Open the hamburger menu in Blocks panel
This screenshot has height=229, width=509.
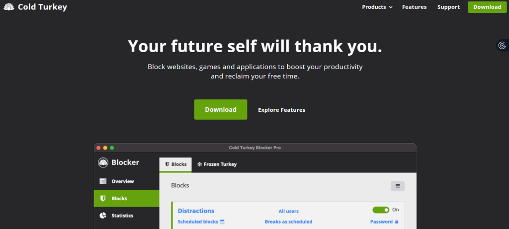[x=398, y=186]
